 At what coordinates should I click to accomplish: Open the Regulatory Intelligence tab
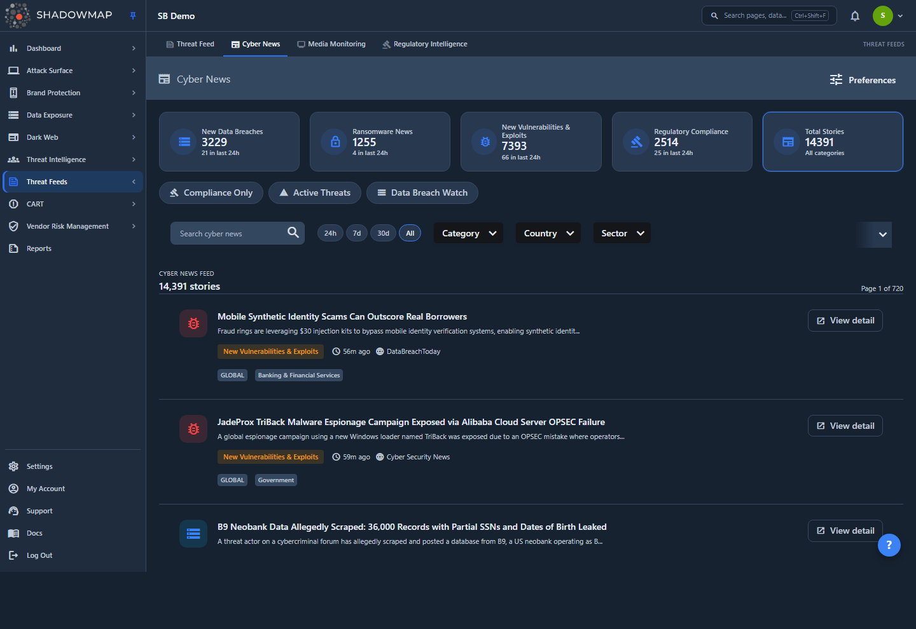coord(425,44)
